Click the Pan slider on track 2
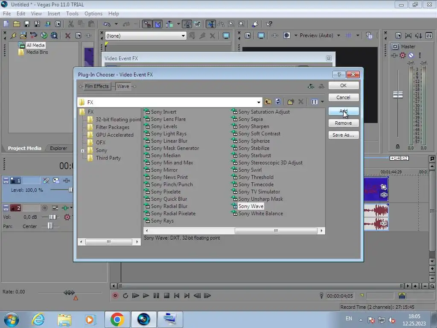The height and width of the screenshot is (328, 437). pyautogui.click(x=50, y=226)
